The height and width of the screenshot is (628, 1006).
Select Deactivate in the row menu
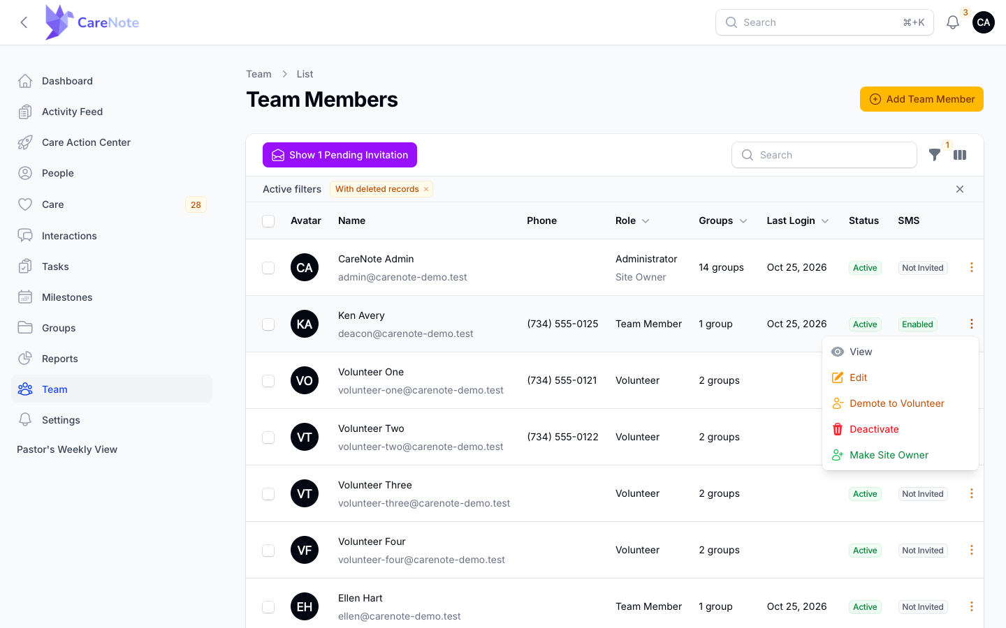pyautogui.click(x=900, y=429)
